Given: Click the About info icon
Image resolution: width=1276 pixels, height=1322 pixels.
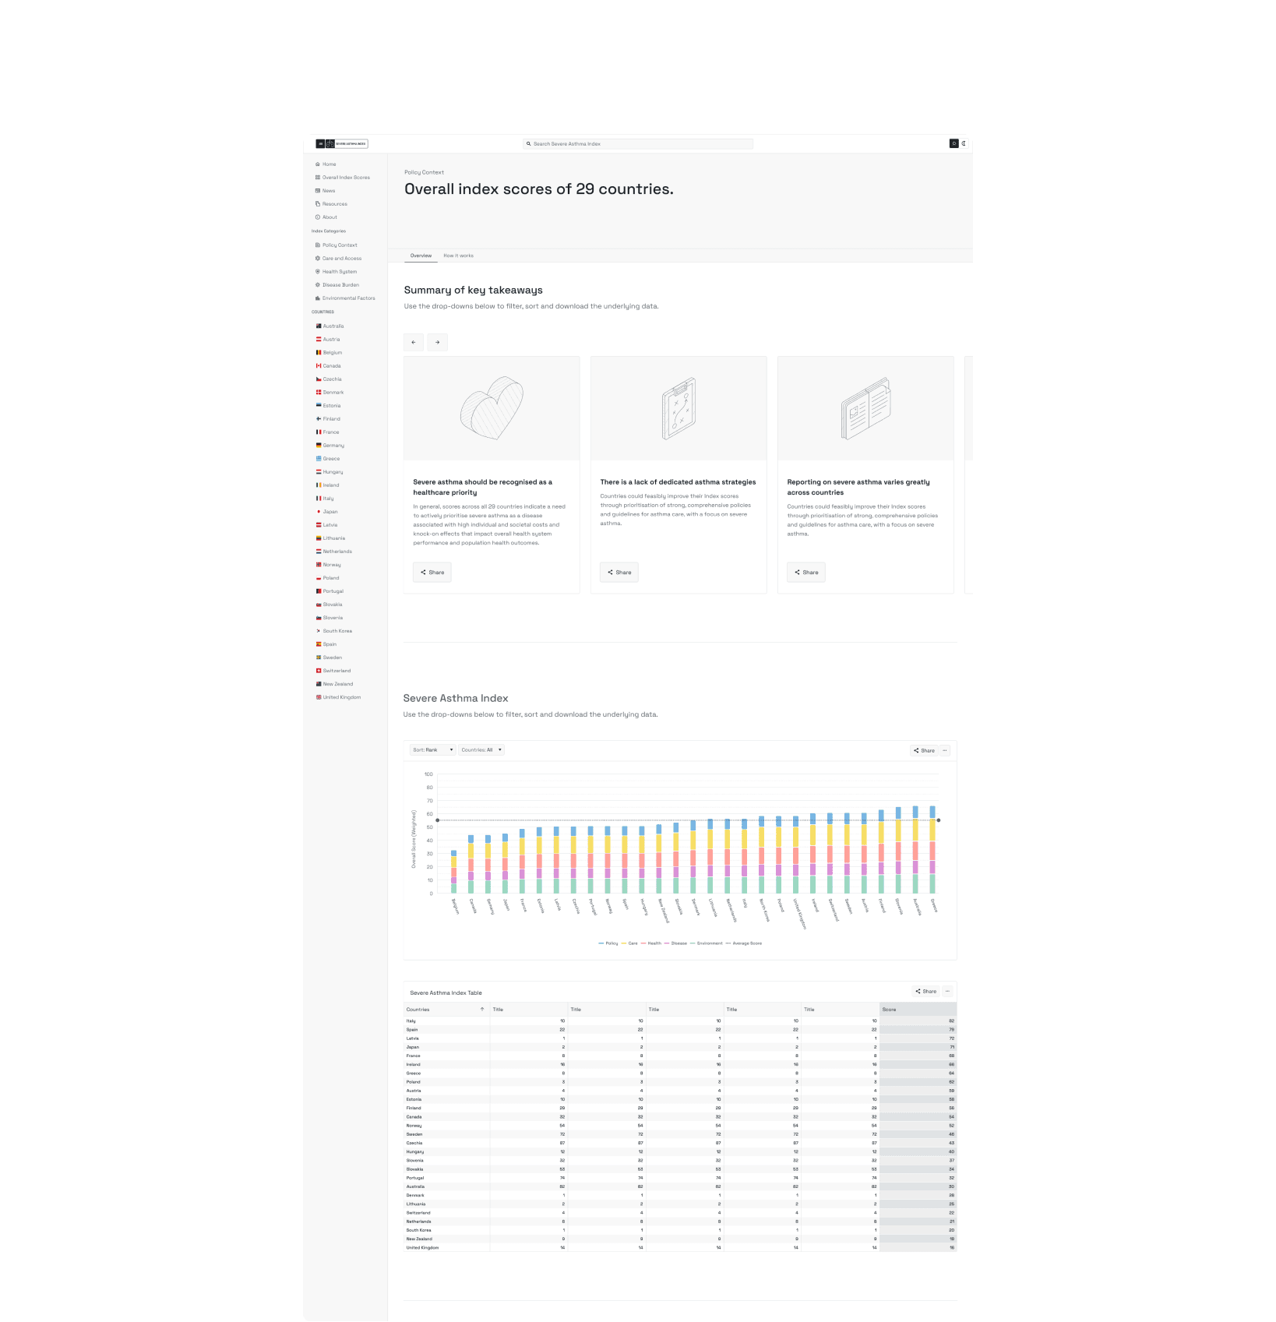Looking at the screenshot, I should coord(318,217).
